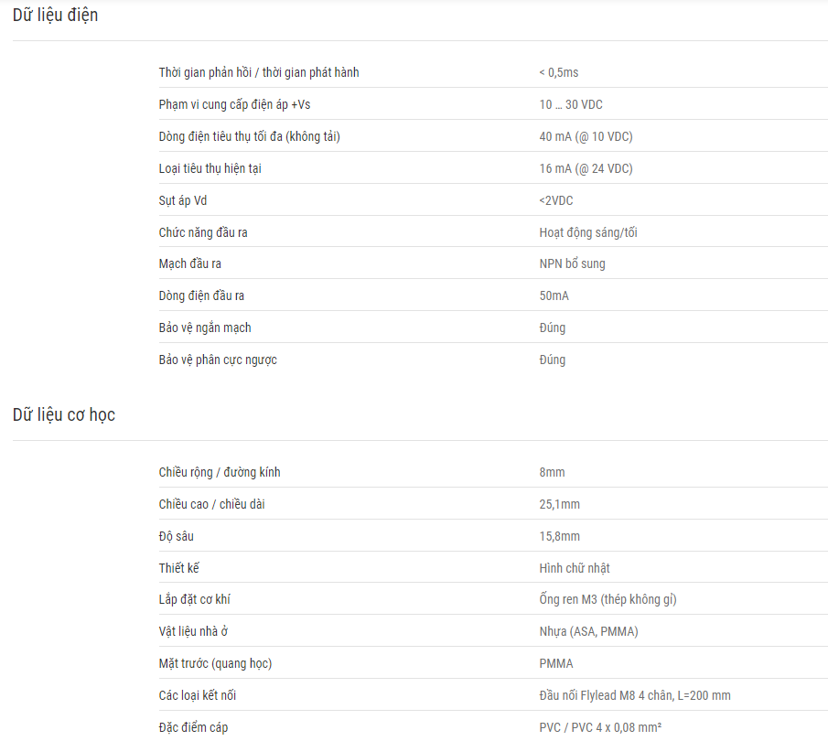Select the 'Loại tiêu thụ hiện tại' label

point(210,168)
